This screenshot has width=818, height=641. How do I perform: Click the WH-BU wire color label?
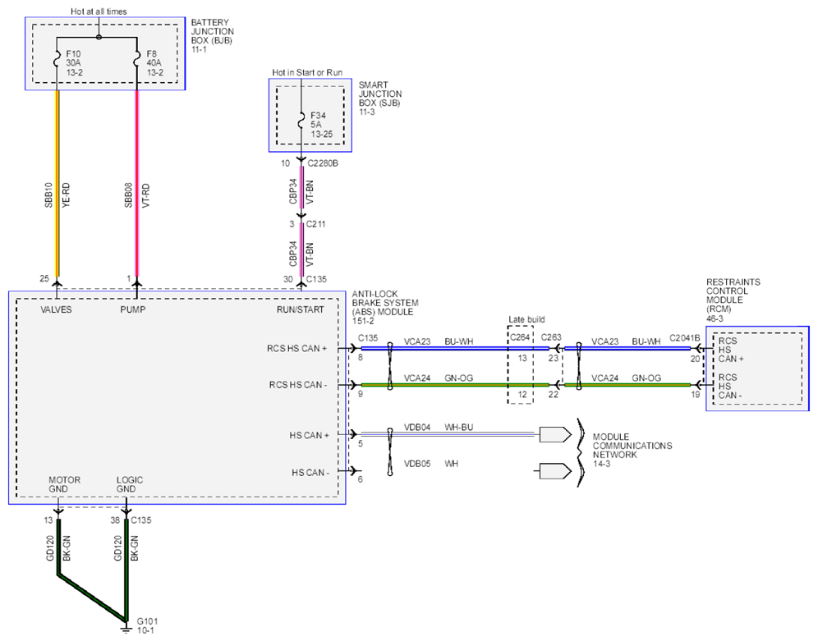pyautogui.click(x=458, y=428)
